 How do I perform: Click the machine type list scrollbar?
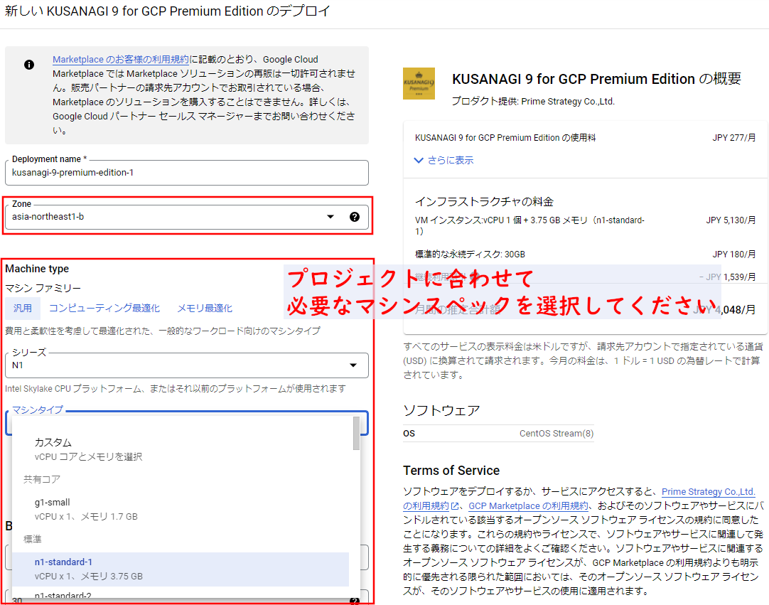(357, 434)
